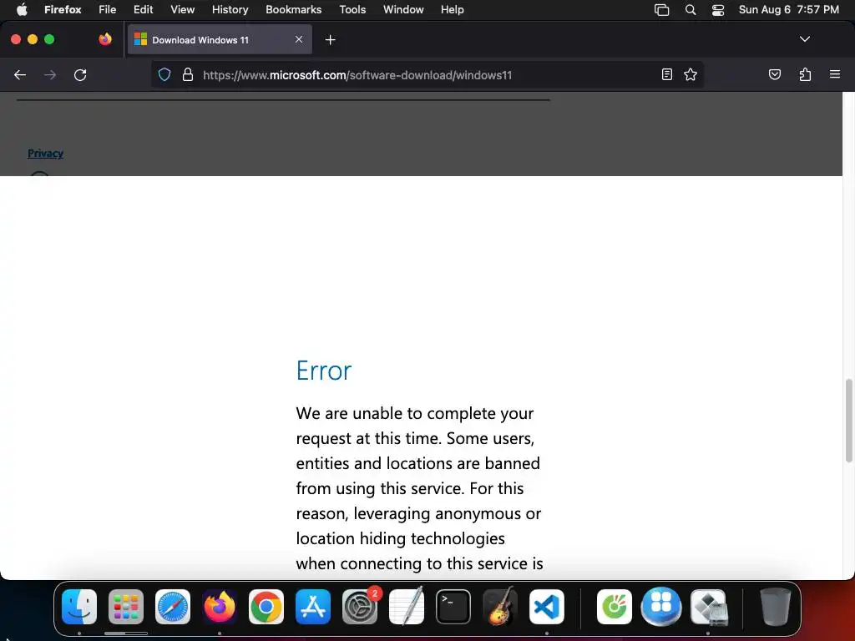Open the Window menu
The width and height of the screenshot is (855, 641).
(403, 10)
